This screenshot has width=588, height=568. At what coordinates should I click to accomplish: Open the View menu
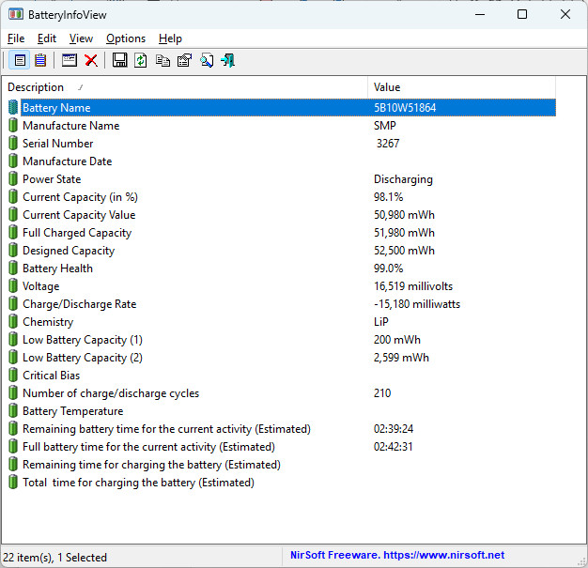(x=81, y=38)
